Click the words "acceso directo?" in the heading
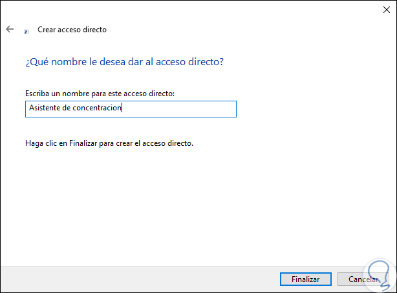 [199, 62]
